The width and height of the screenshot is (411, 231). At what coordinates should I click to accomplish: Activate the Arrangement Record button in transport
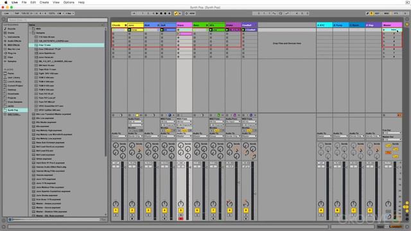[166, 13]
